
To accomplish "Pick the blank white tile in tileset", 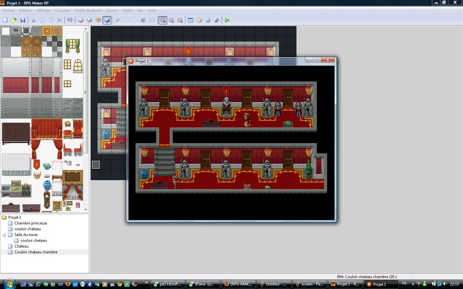I will 6,31.
